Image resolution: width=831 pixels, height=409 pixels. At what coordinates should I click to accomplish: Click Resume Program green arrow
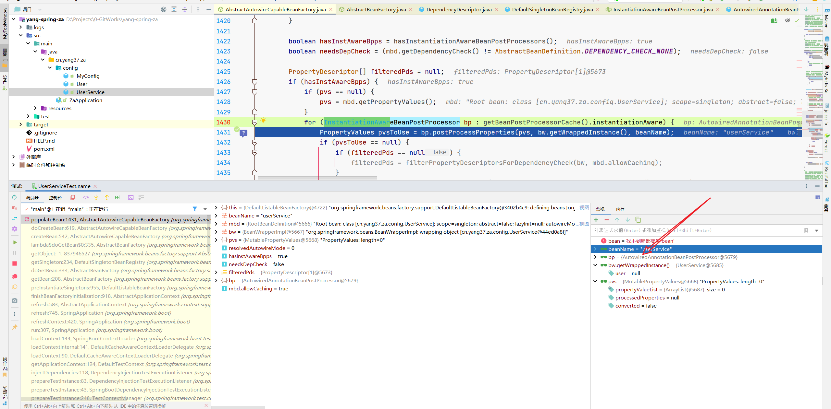(x=15, y=242)
